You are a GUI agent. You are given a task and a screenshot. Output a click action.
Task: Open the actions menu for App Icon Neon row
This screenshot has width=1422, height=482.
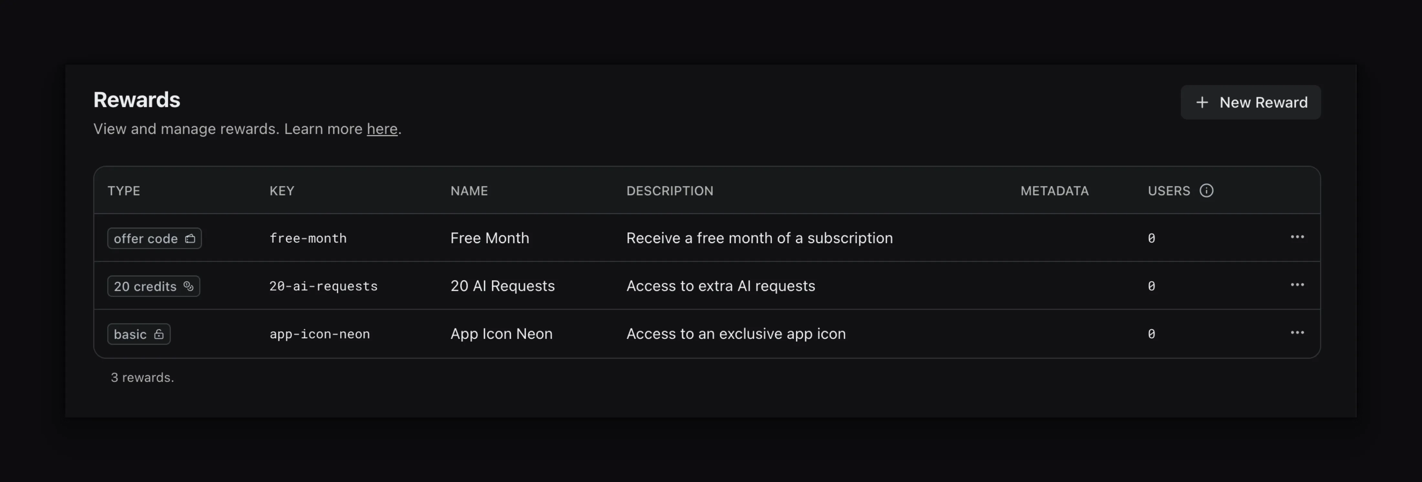tap(1297, 333)
